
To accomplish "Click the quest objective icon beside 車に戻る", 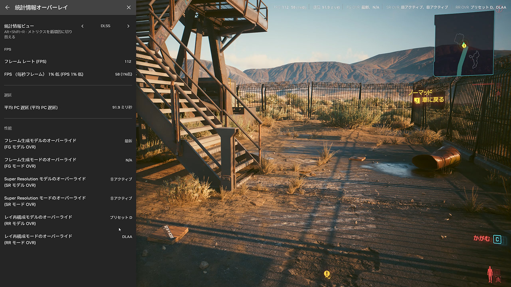I will [417, 100].
